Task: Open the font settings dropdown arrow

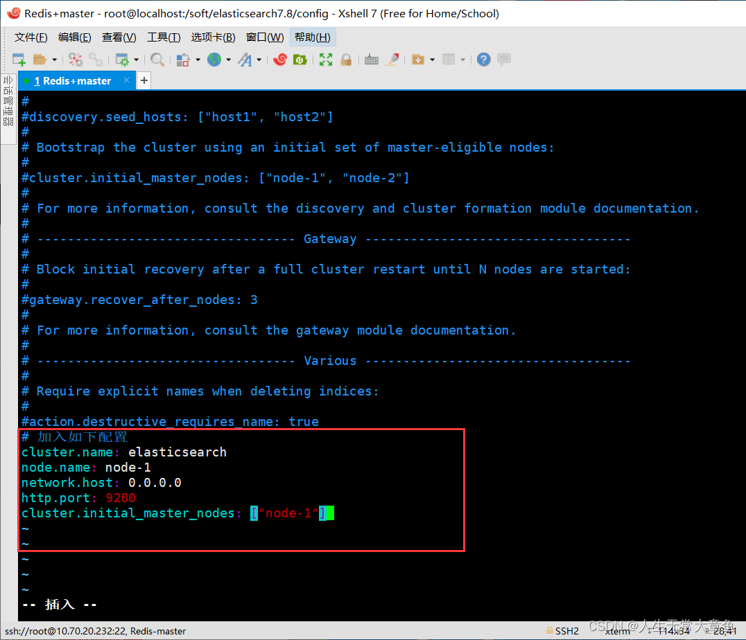Action: pos(260,60)
